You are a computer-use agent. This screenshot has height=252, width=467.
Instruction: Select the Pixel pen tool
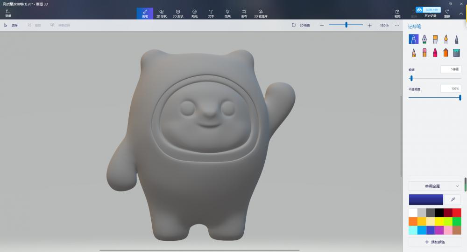pos(456,39)
